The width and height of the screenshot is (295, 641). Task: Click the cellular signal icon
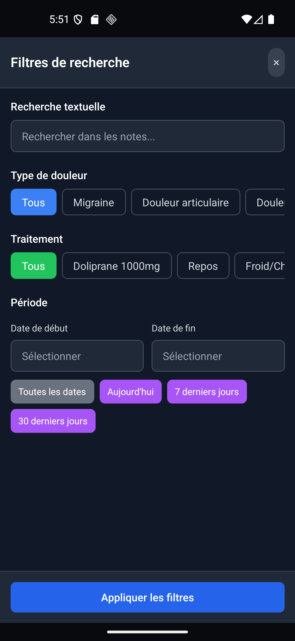[258, 19]
